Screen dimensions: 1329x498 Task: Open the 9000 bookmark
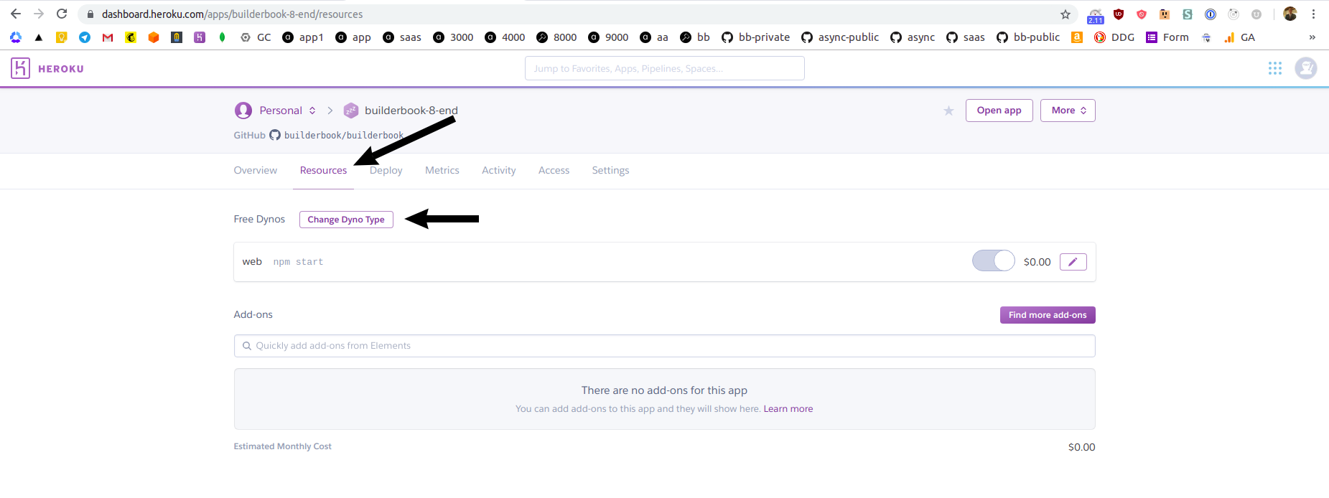608,37
